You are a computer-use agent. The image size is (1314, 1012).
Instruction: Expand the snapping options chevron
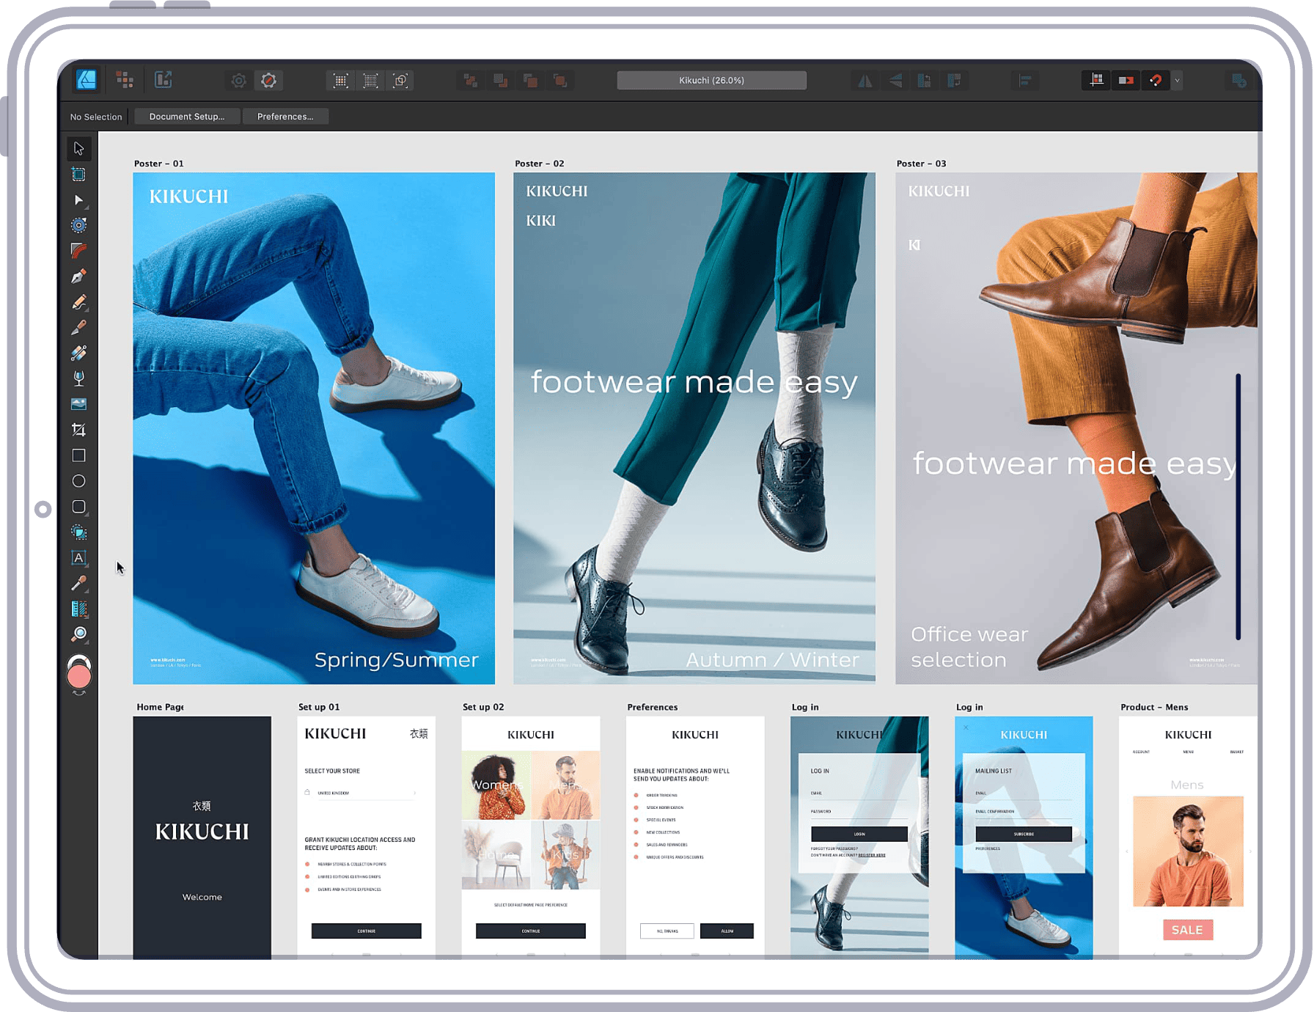pyautogui.click(x=1177, y=80)
